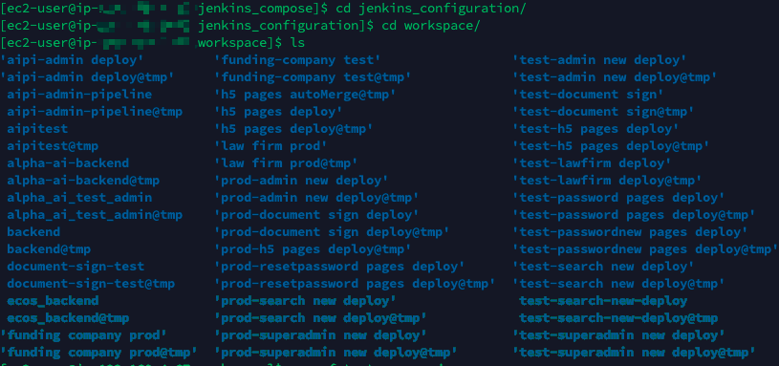Select the 'aipi-admin deploy' directory name

click(72, 60)
